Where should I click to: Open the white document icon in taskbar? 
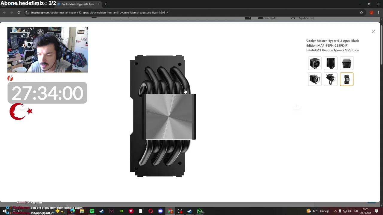tap(141, 211)
